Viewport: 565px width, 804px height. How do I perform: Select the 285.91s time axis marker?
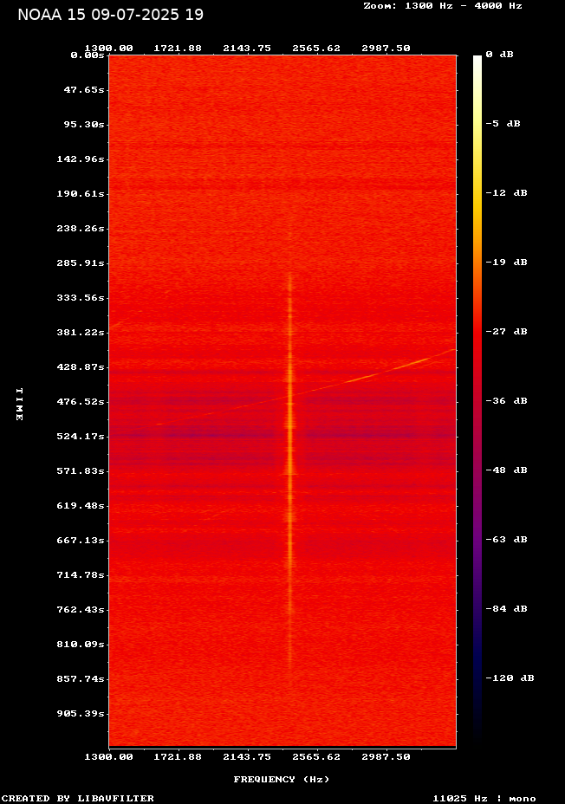click(81, 263)
